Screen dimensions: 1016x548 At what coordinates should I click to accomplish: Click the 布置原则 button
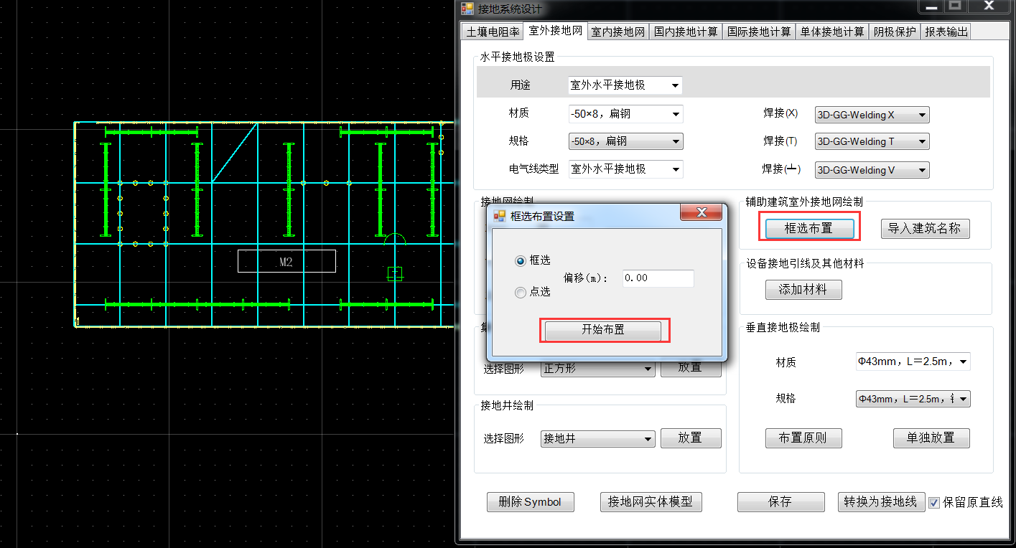803,438
